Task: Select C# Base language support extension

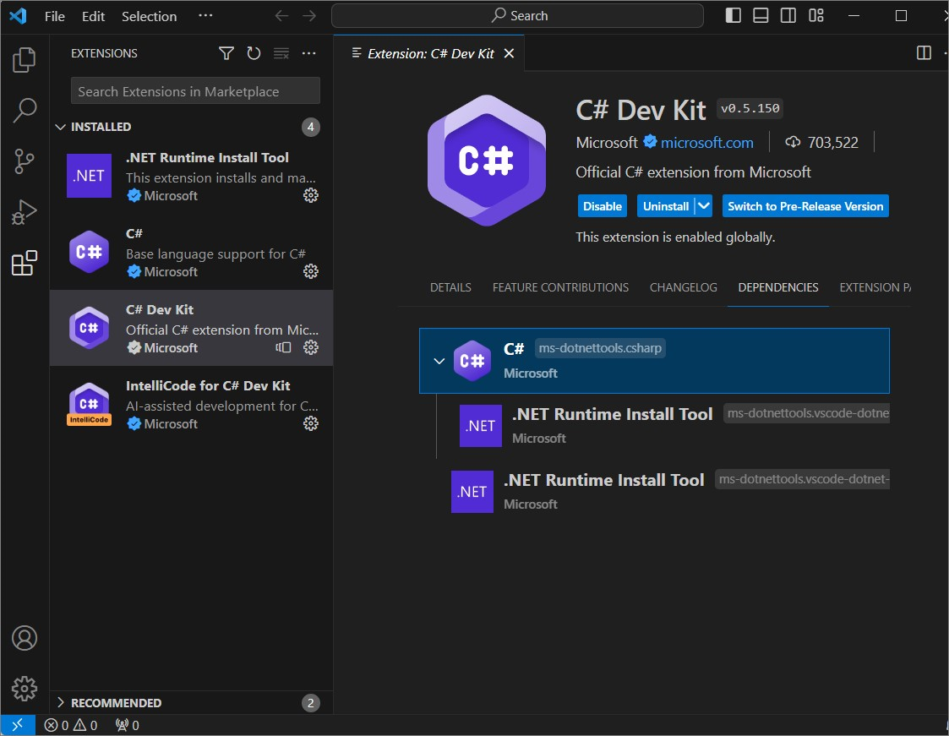Action: coord(191,252)
